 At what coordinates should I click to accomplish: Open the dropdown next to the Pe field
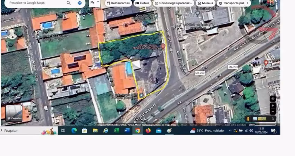coord(98,2)
